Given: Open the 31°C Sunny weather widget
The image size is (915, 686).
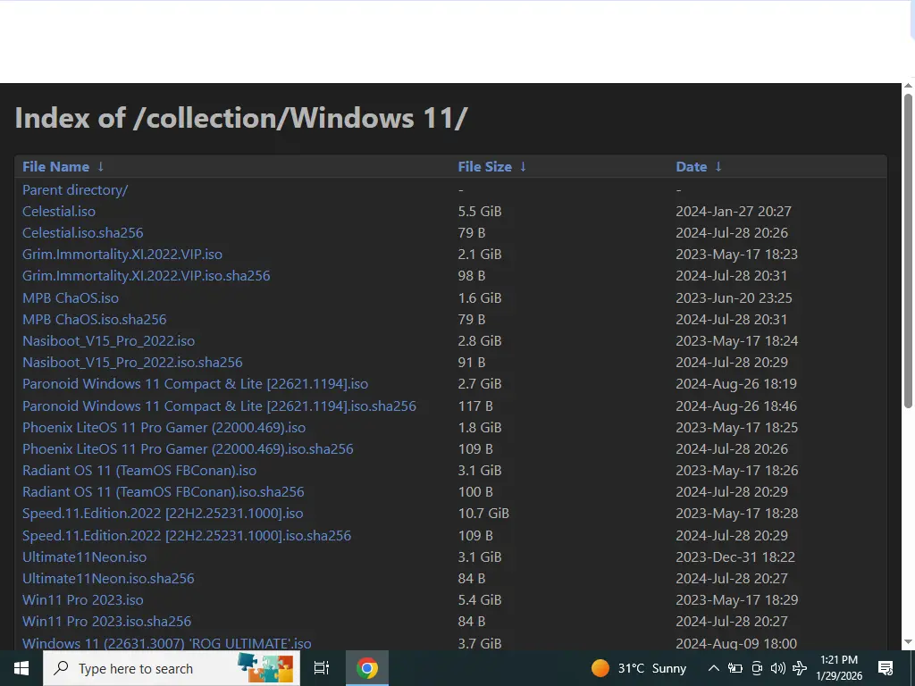Looking at the screenshot, I should coord(639,668).
